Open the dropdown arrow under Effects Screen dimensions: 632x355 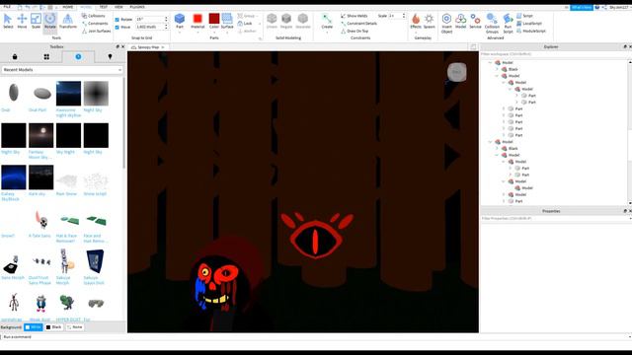416,33
